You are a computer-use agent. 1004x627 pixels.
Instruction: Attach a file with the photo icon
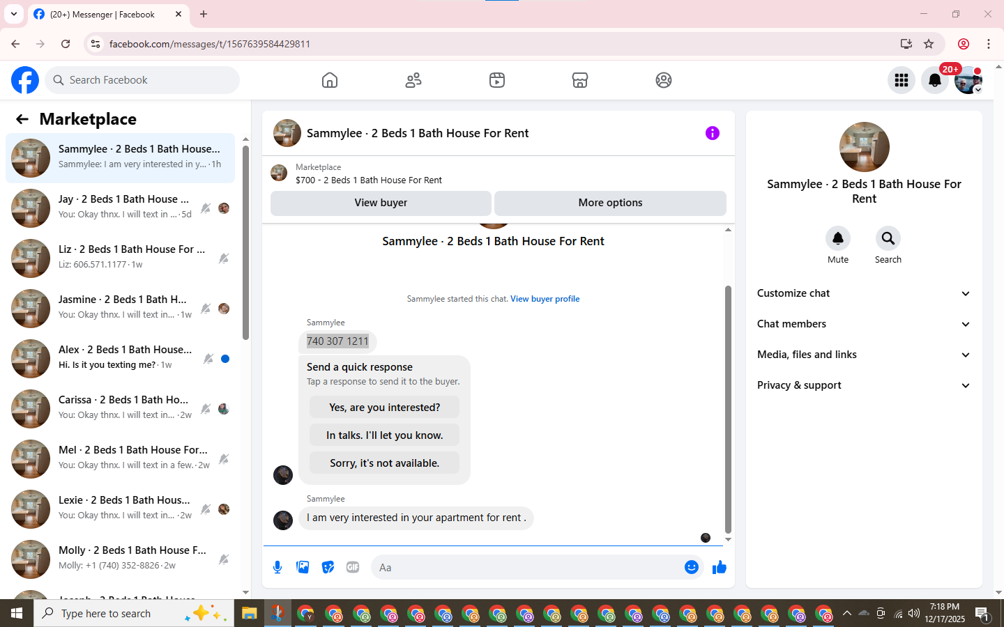(303, 567)
